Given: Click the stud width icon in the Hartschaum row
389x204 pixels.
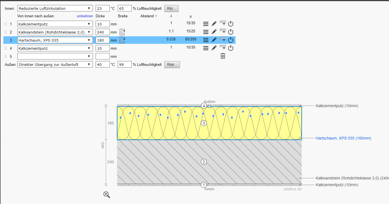Looking at the screenshot, I should tap(122, 40).
